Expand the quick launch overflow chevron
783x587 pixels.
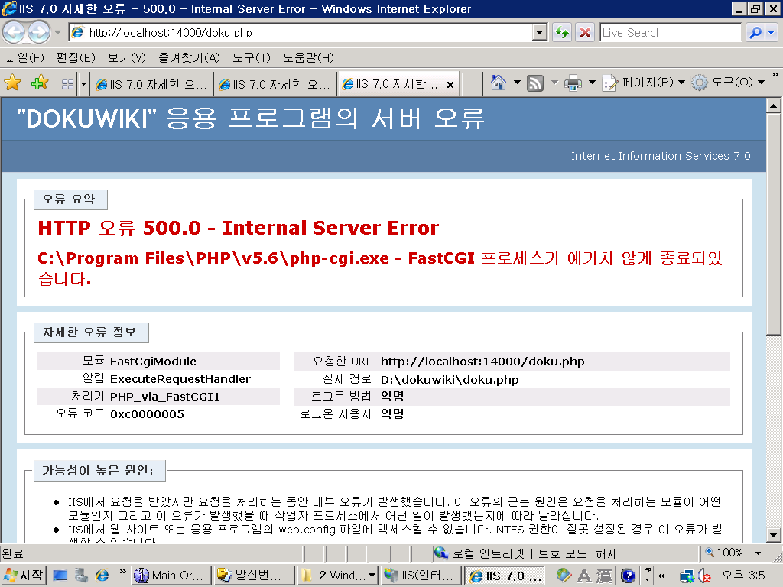point(122,572)
